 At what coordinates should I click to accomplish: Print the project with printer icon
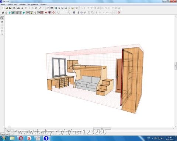18,8
